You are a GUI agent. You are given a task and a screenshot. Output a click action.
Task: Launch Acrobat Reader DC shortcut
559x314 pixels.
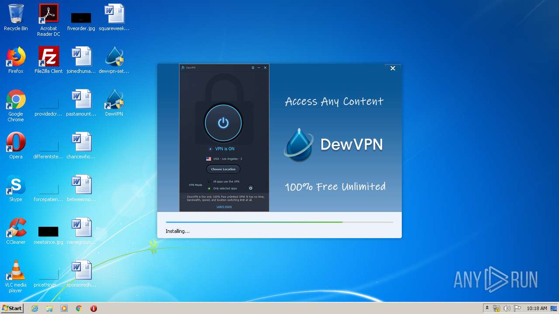click(48, 20)
